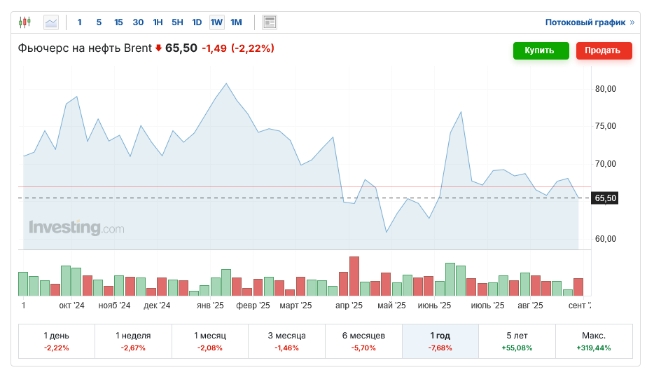This screenshot has width=647, height=377.
Task: Click the 65,50 current price label on axis
Action: (605, 198)
